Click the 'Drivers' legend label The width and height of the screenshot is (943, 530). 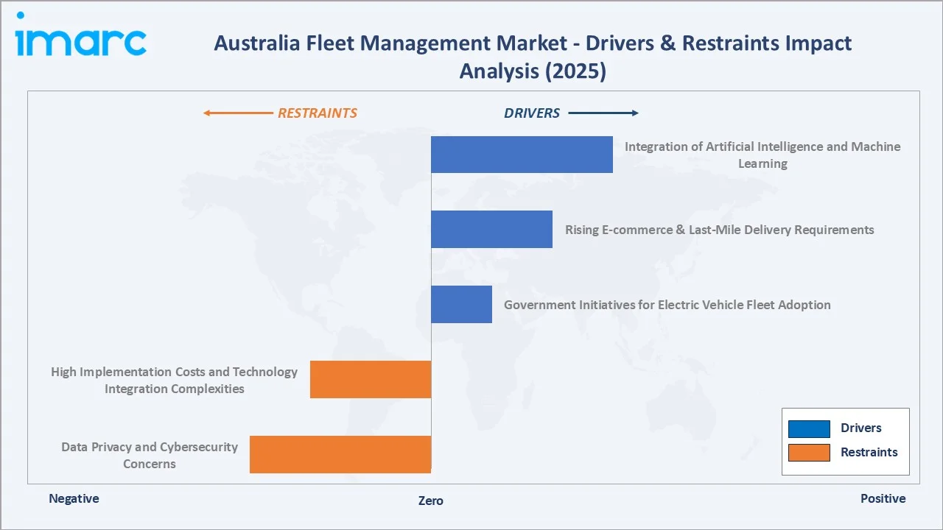861,428
